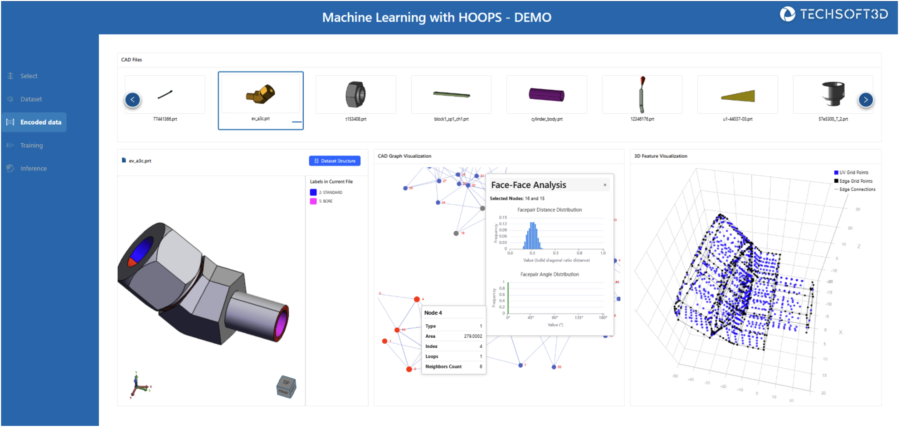Click the Training sidebar icon
899x427 pixels.
point(10,145)
